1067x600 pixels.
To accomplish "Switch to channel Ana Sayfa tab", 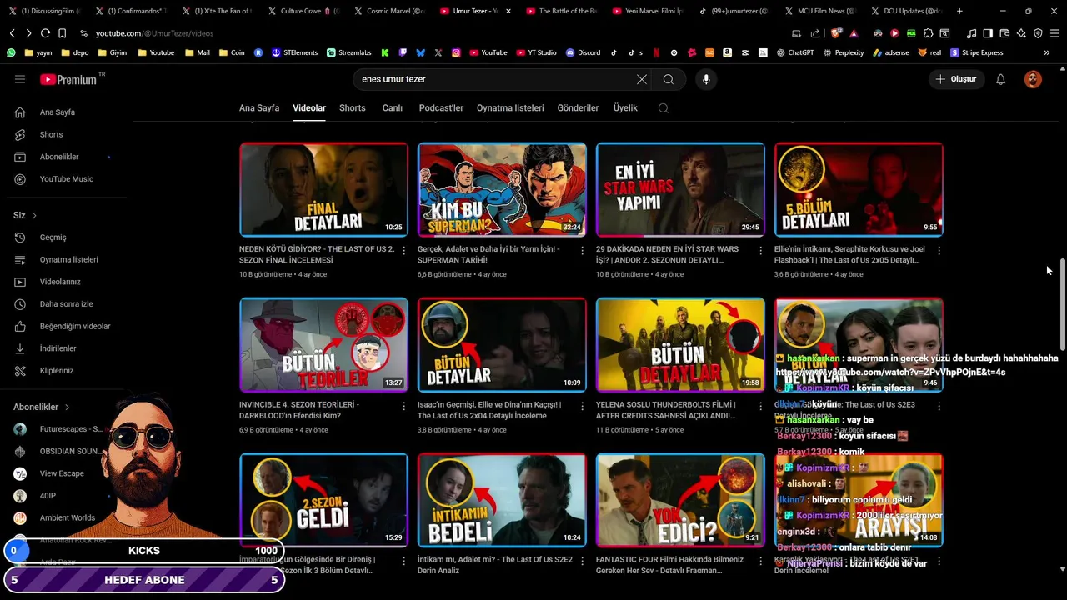I will click(x=259, y=107).
